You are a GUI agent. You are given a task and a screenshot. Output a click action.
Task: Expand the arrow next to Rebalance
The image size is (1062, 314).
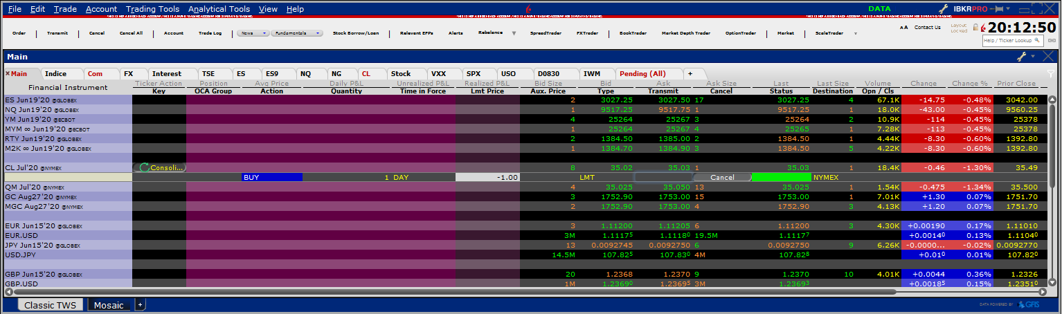pyautogui.click(x=514, y=33)
